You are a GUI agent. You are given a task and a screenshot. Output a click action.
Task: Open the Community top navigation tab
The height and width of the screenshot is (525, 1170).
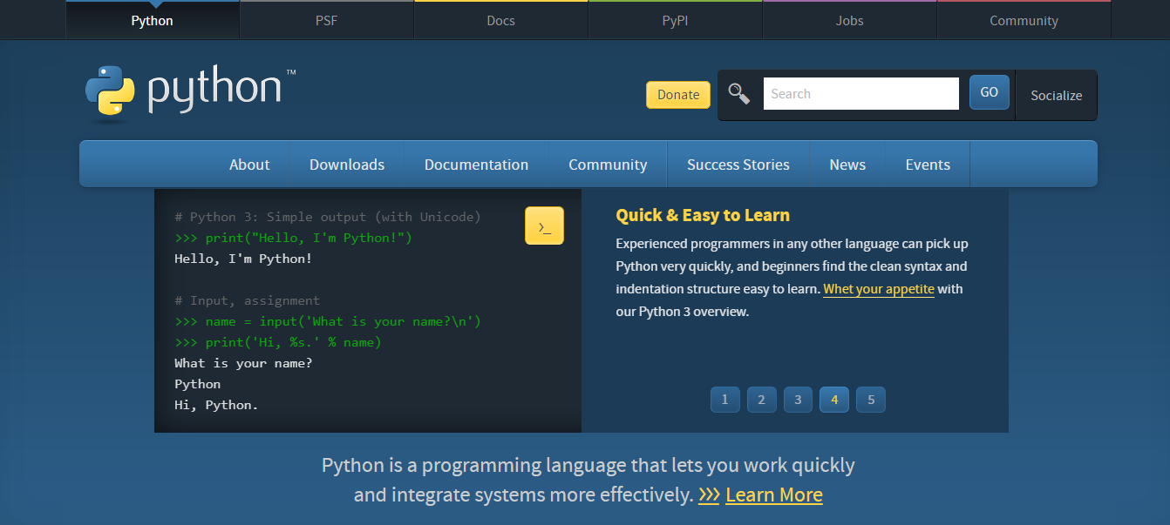pos(1024,20)
